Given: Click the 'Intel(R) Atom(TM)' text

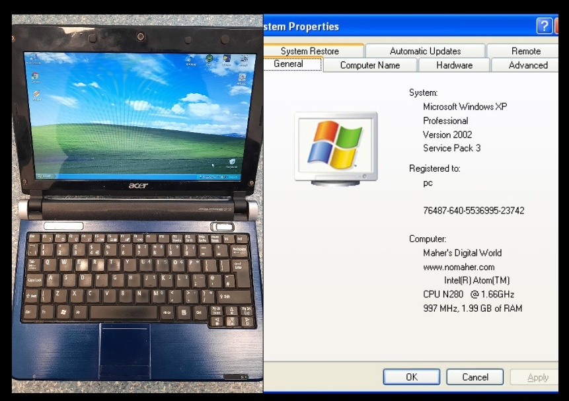Looking at the screenshot, I should [x=477, y=280].
